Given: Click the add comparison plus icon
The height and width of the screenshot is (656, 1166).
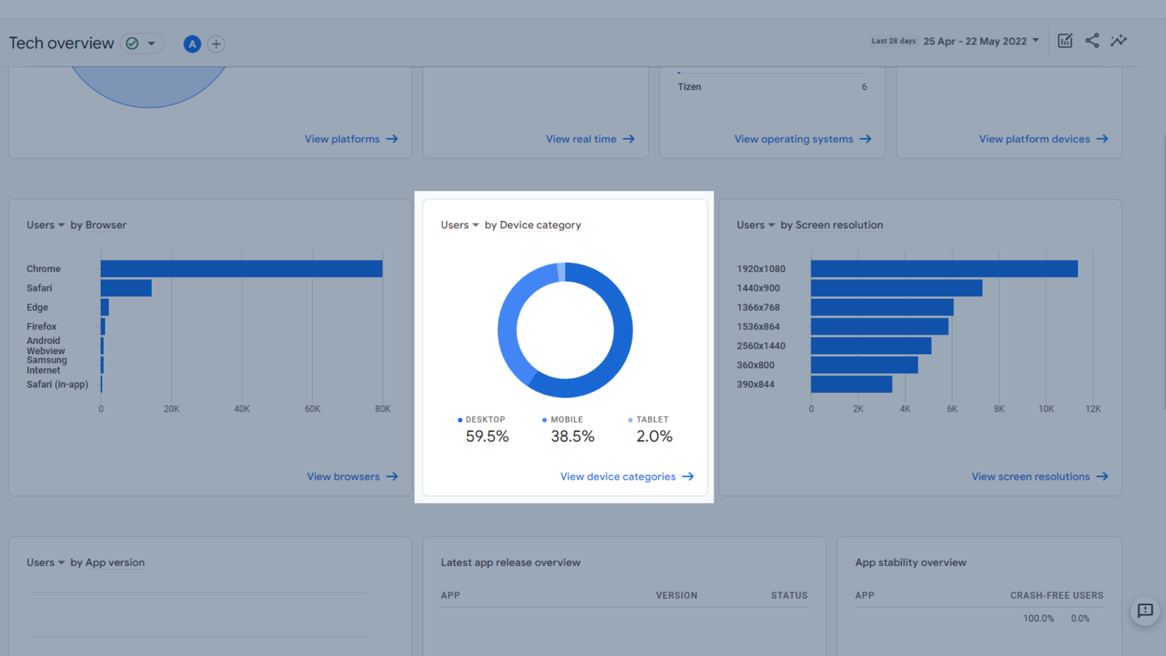Looking at the screenshot, I should pyautogui.click(x=216, y=44).
